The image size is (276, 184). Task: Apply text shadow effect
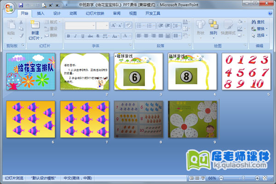coord(98,36)
